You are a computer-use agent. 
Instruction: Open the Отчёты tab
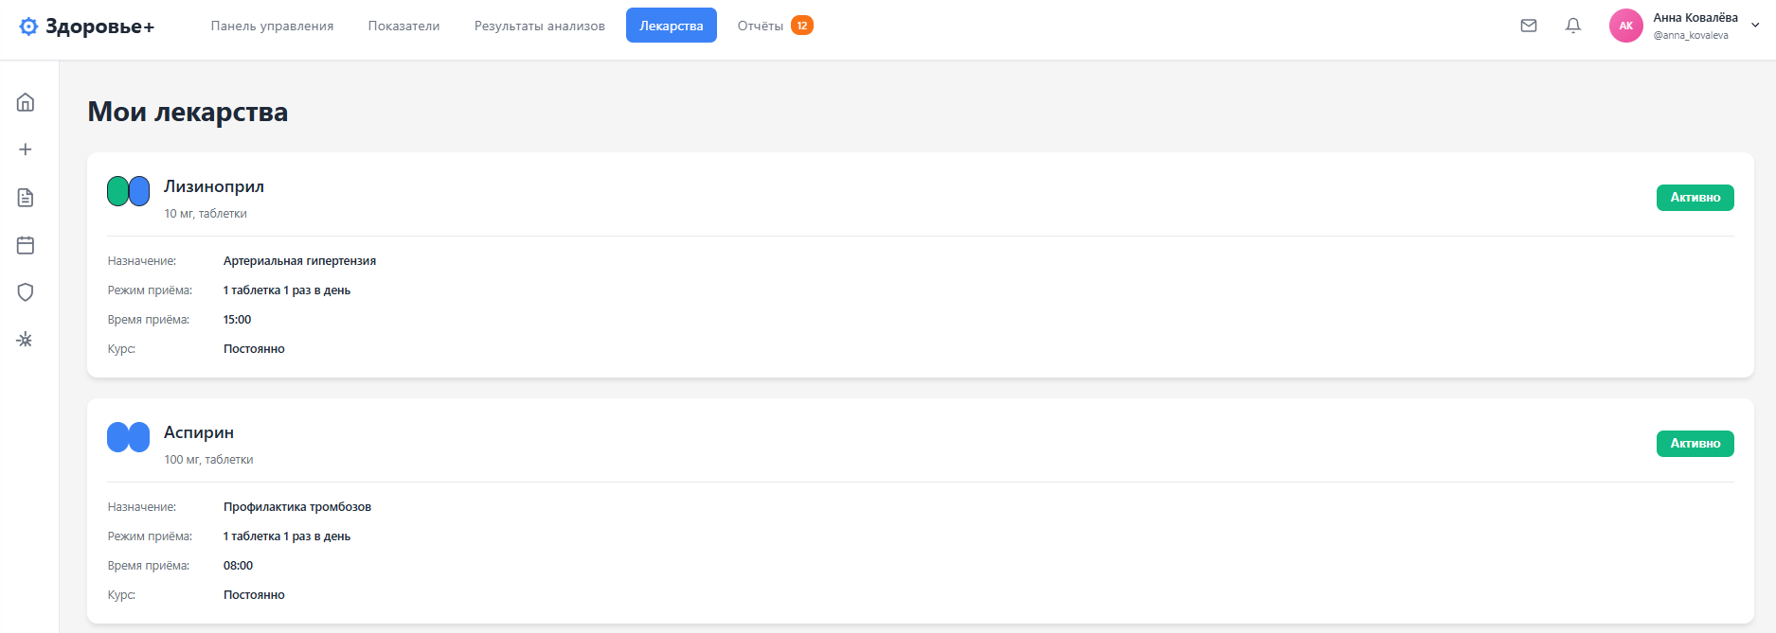(x=761, y=26)
